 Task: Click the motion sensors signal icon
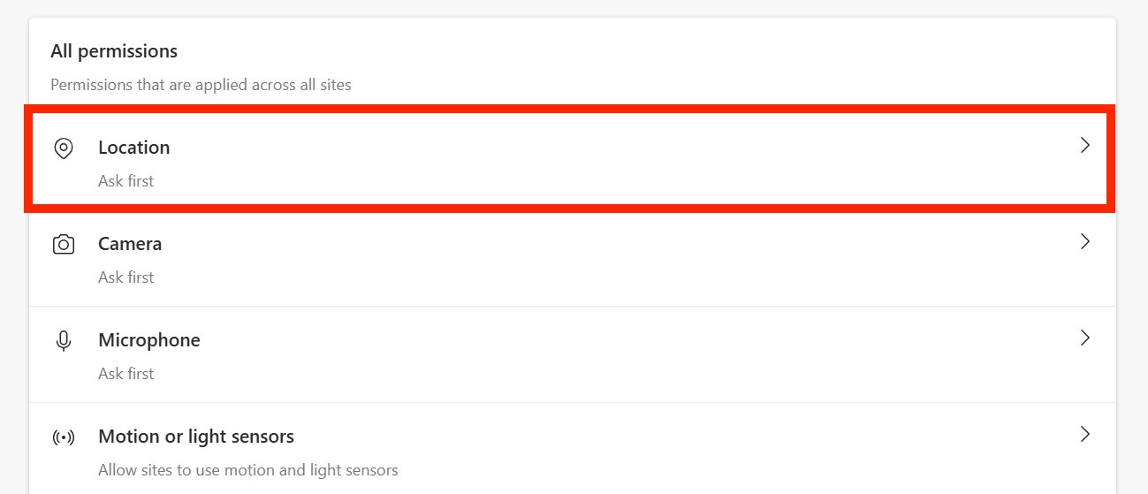[63, 437]
